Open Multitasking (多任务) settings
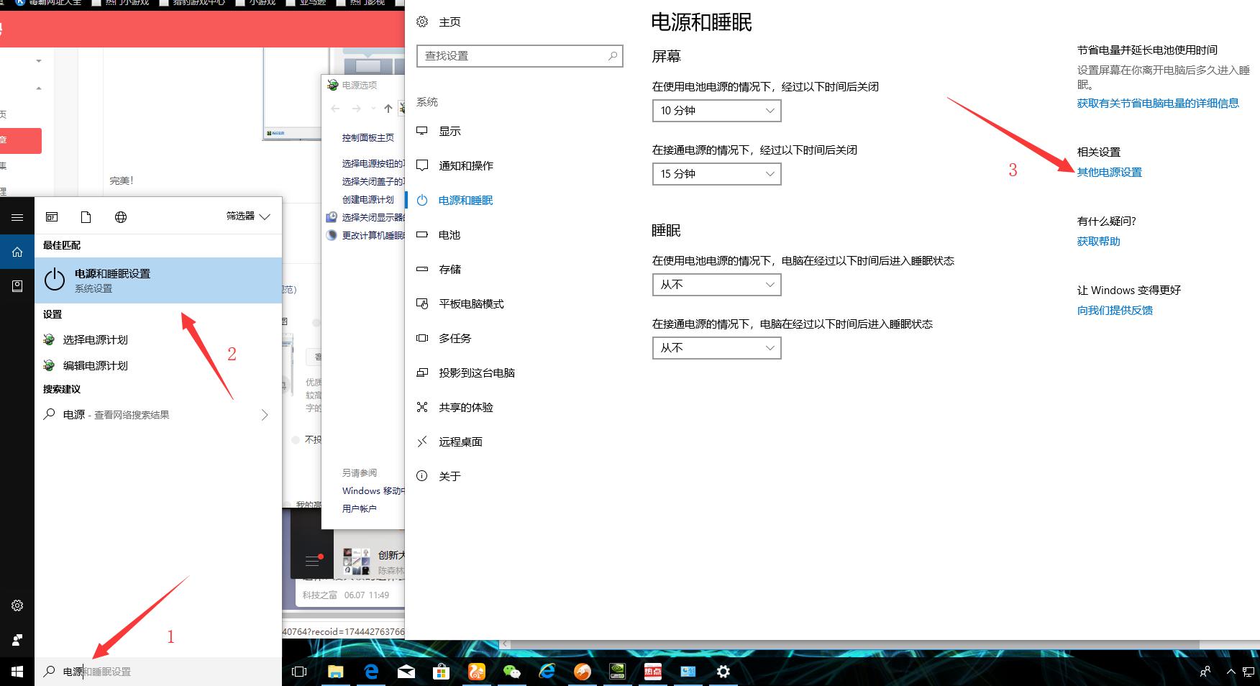The image size is (1260, 686). [x=454, y=338]
